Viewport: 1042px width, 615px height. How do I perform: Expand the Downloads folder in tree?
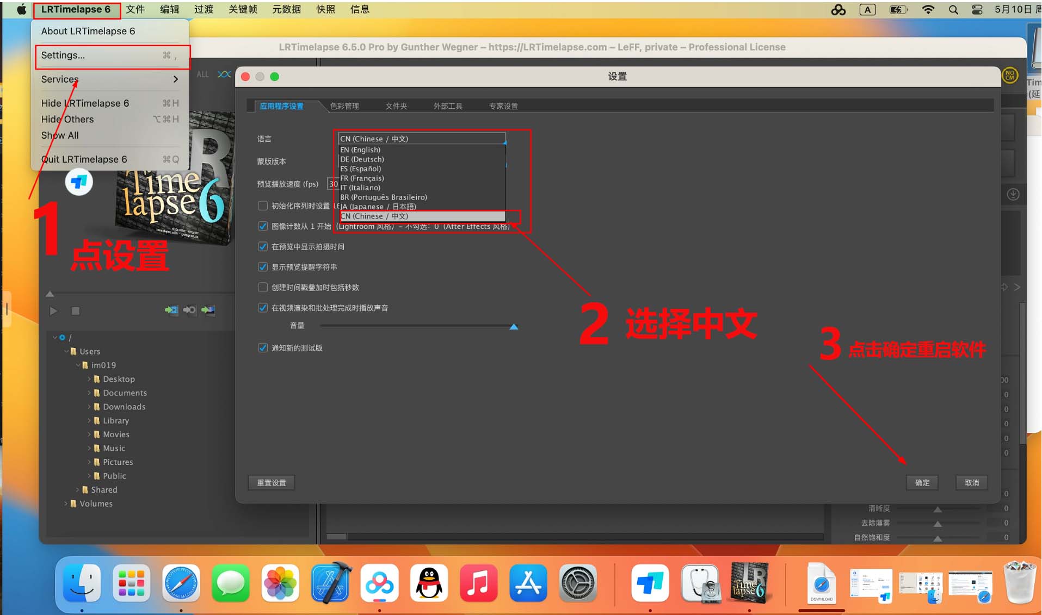[89, 407]
